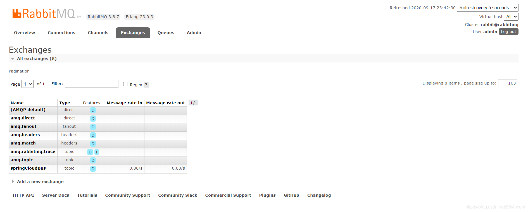Screen dimensions: 528x212
Task: Open the GitHub footer link
Action: pyautogui.click(x=291, y=195)
